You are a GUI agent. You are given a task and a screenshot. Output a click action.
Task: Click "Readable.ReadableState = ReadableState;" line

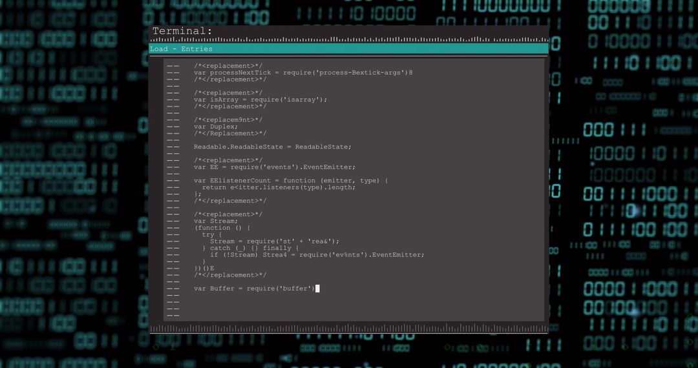[x=273, y=147]
